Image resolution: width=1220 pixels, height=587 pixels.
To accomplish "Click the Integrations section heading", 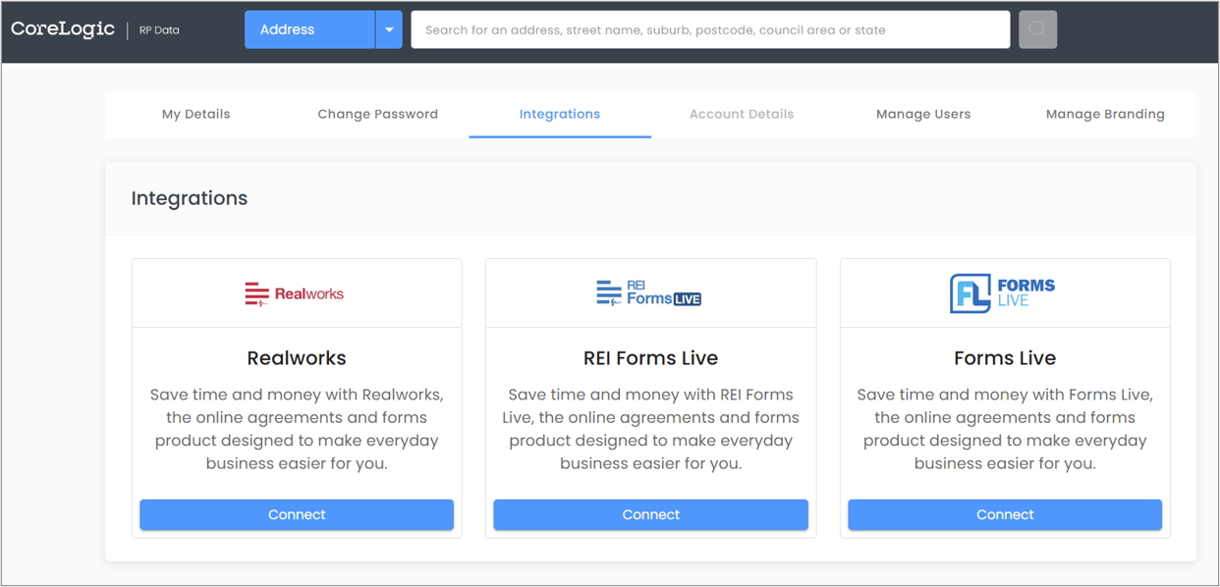I will [x=190, y=198].
